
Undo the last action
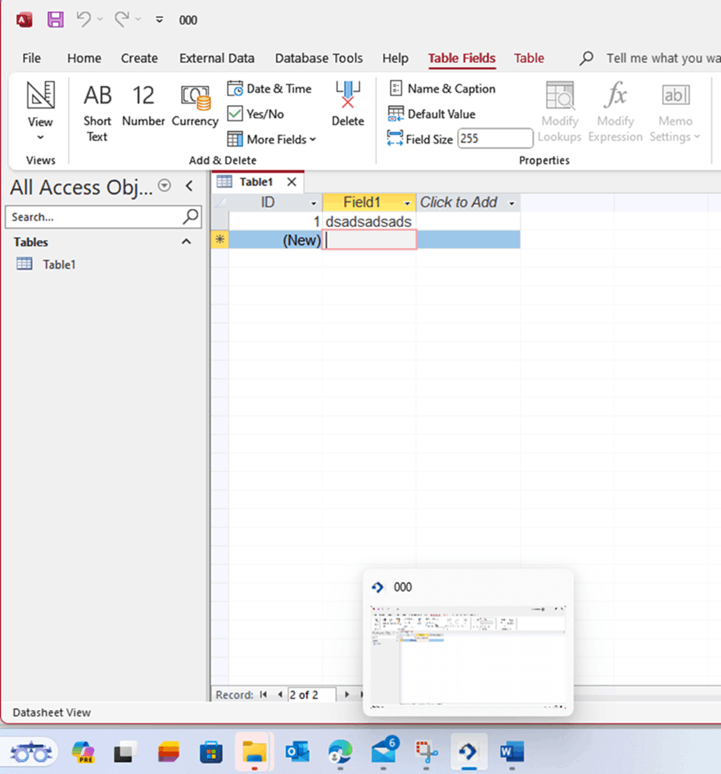coord(84,19)
